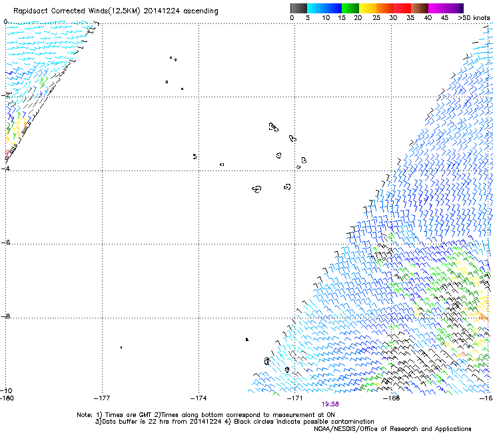Image resolution: width=493 pixels, height=433 pixels.
Task: Click the '-8' latitude axis label
Action: (5, 316)
